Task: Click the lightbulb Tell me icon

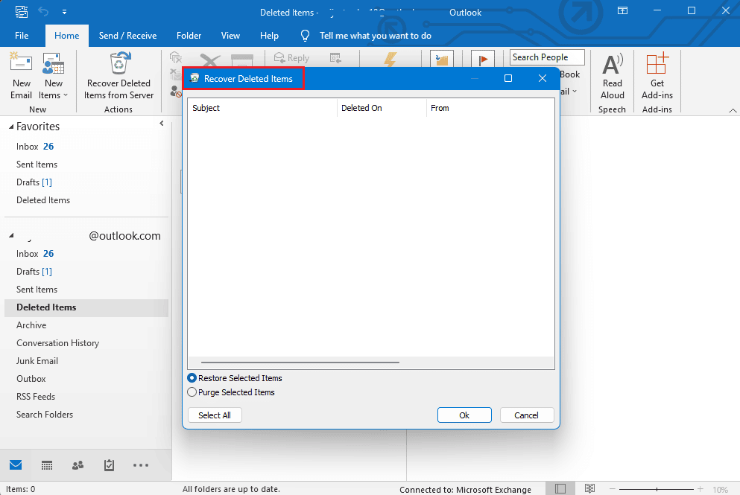Action: 306,36
